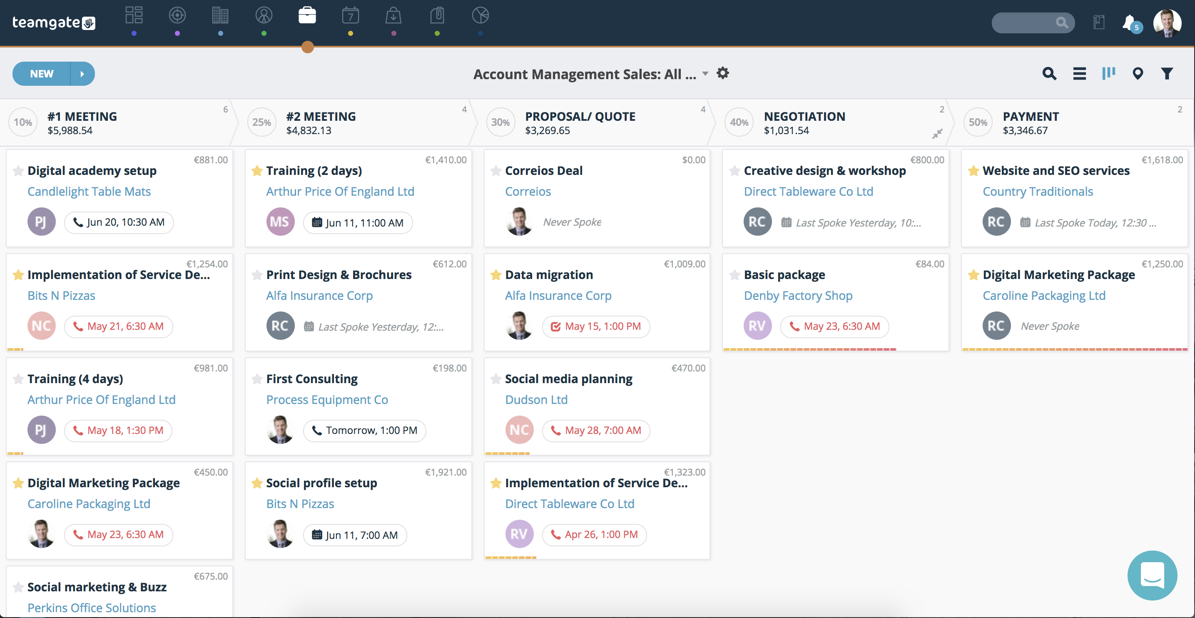This screenshot has width=1195, height=618.
Task: Open the dashboard icon in top navigation
Action: click(x=134, y=16)
